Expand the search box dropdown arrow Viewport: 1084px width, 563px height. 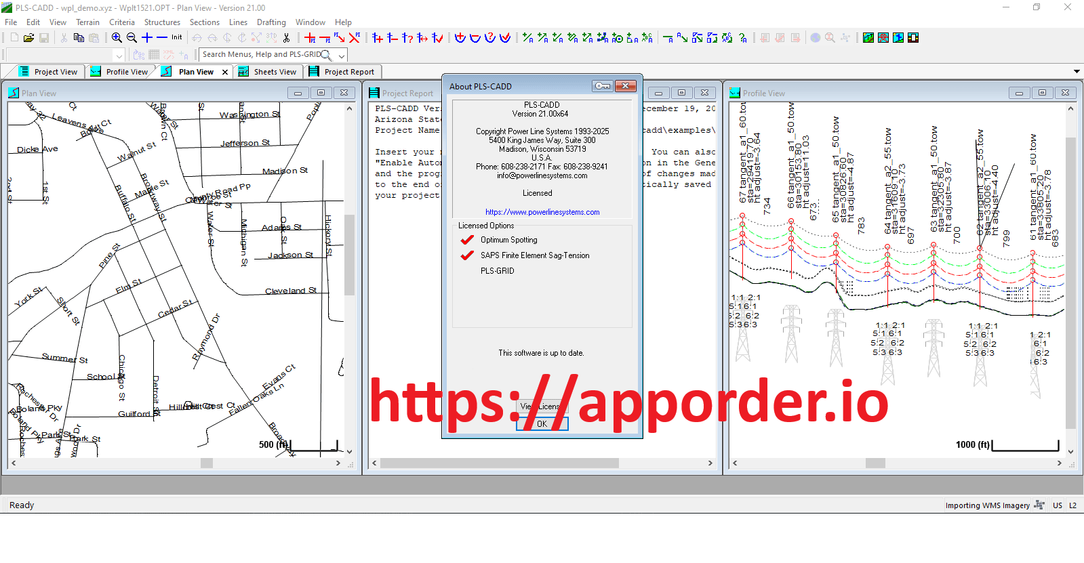pyautogui.click(x=342, y=56)
